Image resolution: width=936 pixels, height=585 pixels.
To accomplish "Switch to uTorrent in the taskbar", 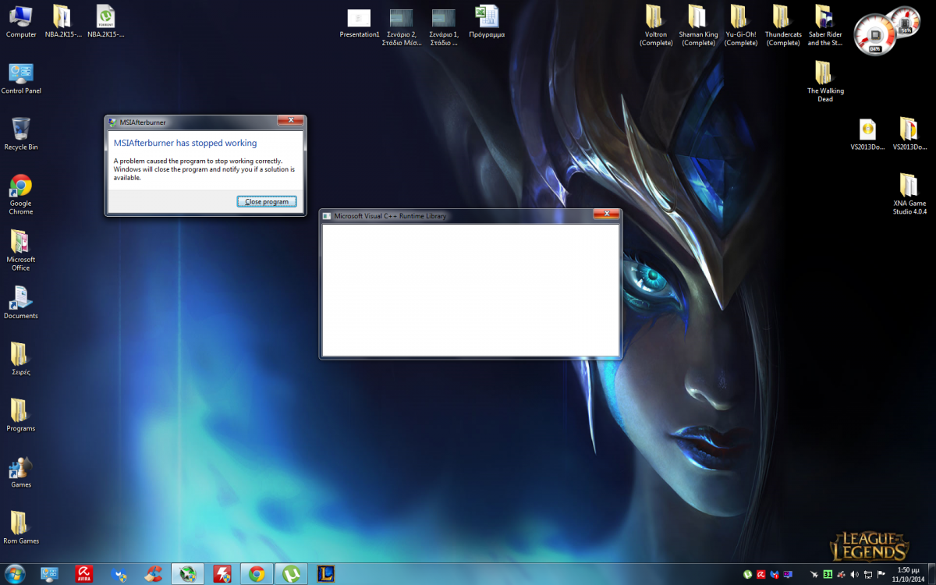I will (292, 574).
